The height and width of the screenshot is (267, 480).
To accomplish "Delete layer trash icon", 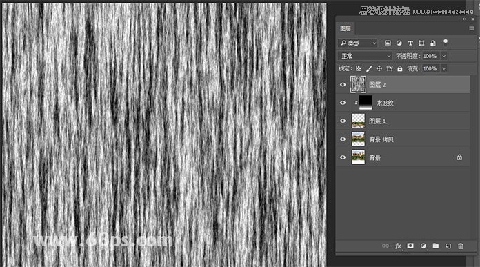I will [x=461, y=246].
